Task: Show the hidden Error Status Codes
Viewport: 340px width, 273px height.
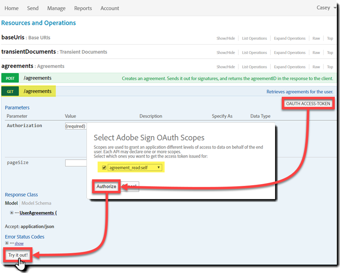Action: (x=19, y=243)
